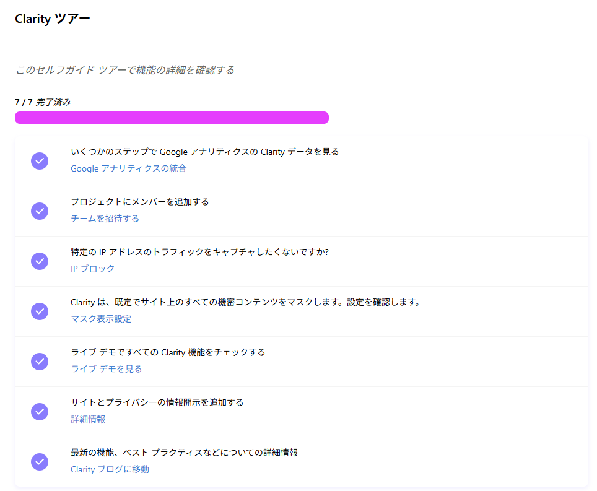The height and width of the screenshot is (491, 597).
Task: Click the checkmark icon beside マスク表示設定
Action: point(40,311)
